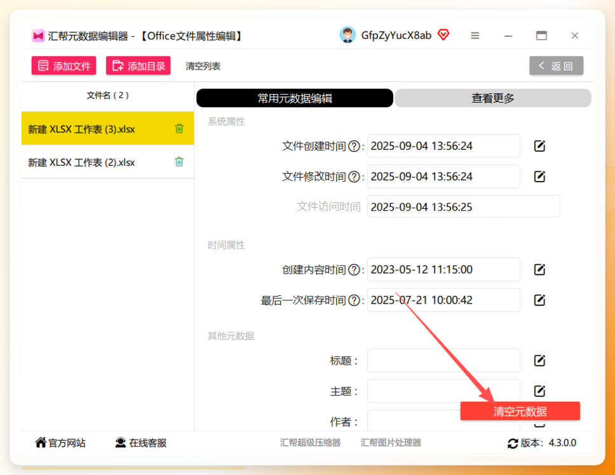Click the user avatar picture
Viewport: 615px width, 475px height.
coord(347,36)
